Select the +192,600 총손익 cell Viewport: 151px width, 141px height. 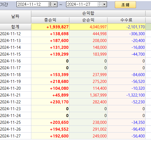(x=50, y=136)
